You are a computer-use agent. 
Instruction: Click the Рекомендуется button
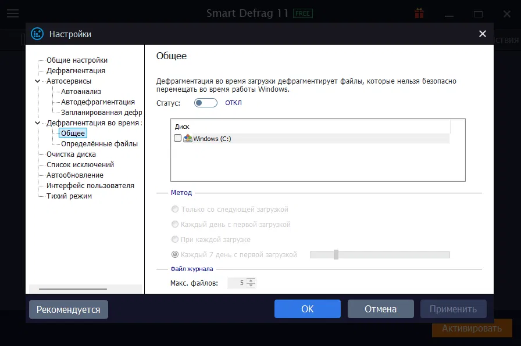tap(69, 309)
